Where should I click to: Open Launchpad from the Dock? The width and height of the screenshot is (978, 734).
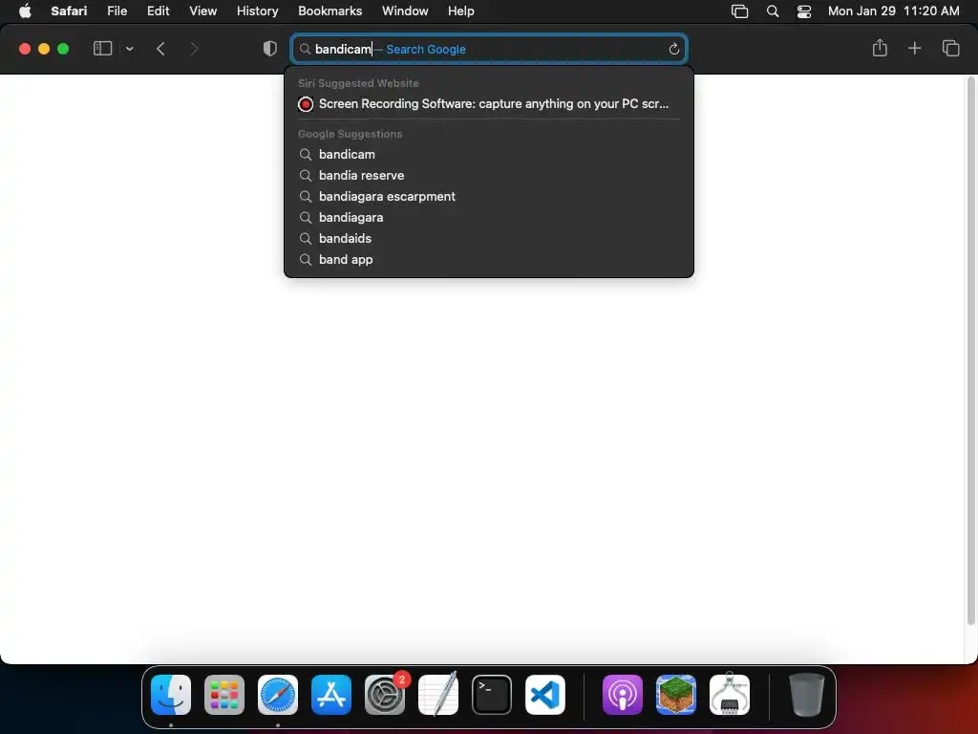[223, 695]
